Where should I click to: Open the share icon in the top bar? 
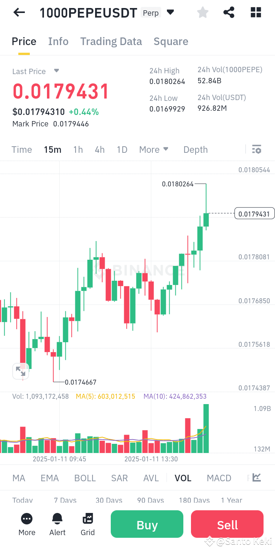click(229, 12)
